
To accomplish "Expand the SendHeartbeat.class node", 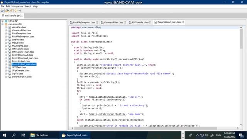I will pyautogui.click(x=6, y=77).
